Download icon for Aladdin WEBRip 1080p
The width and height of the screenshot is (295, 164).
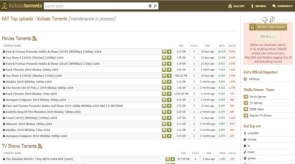pos(169,82)
